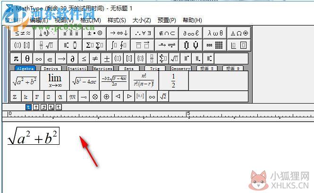Insert the left triangle ◁ symbol
The image size is (314, 193).
point(118,96)
